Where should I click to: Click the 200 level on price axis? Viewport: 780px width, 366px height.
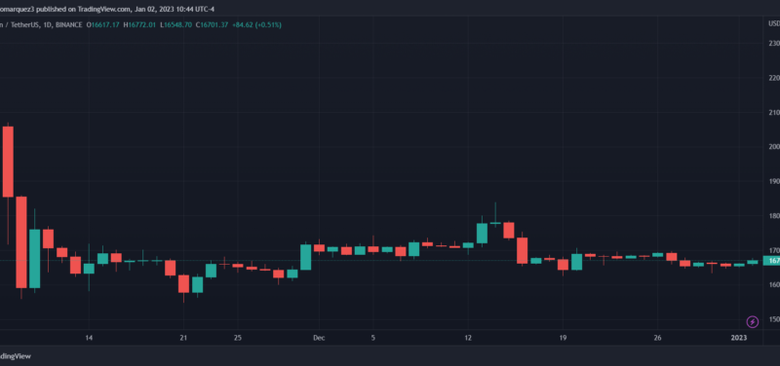pyautogui.click(x=774, y=147)
